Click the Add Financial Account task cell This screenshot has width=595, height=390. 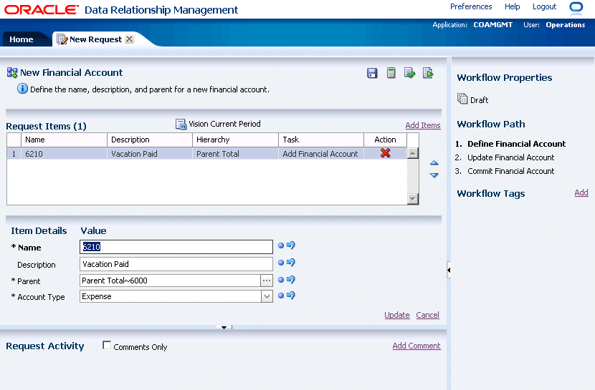point(320,154)
